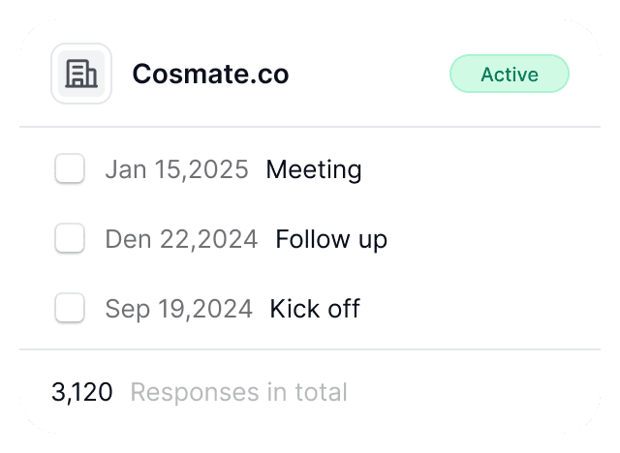Image resolution: width=620 pixels, height=453 pixels.
Task: Click the word Active inside the badge
Action: (x=510, y=74)
